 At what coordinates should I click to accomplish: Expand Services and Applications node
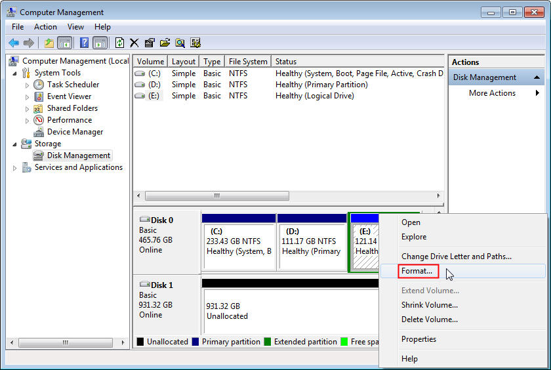tap(15, 168)
